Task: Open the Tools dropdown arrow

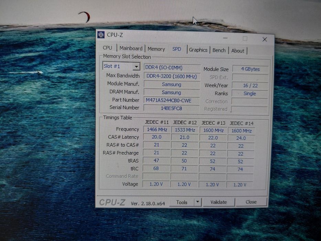Action: [x=197, y=202]
